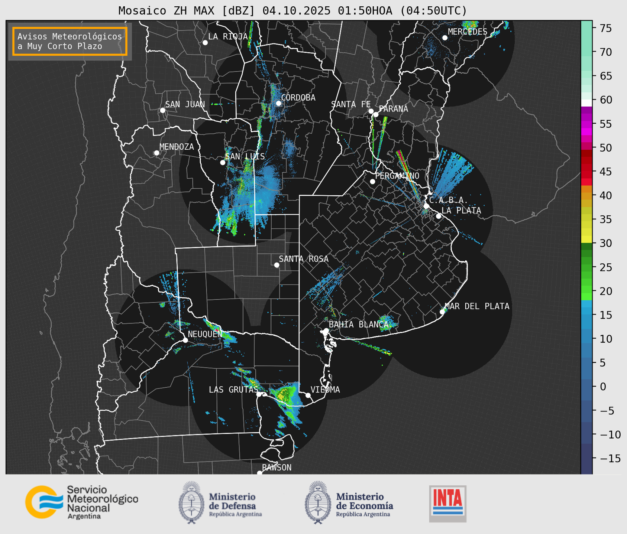
Task: Select the LA RIOJA city marker
Action: coord(205,43)
